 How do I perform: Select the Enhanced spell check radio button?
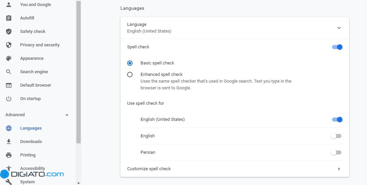pos(130,75)
